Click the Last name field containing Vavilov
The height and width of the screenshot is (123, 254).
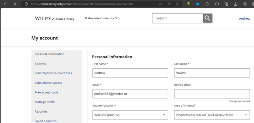[212, 73]
